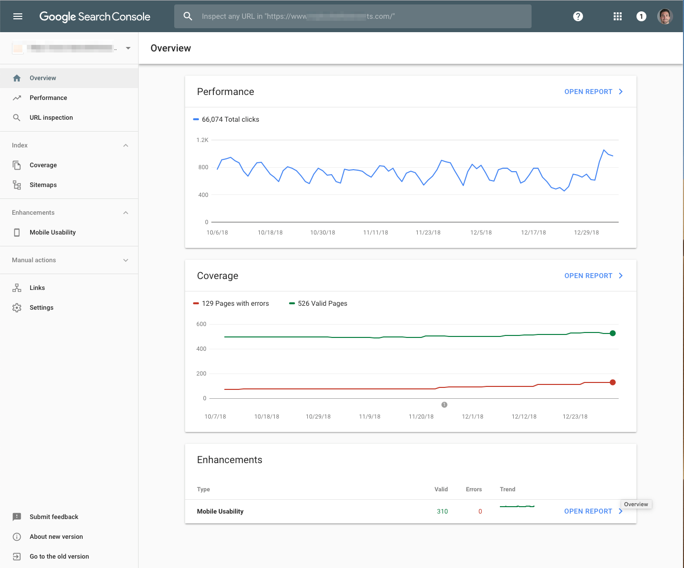Screen dimensions: 684x568
Task: Click the red errors endpoint dot
Action: 613,382
